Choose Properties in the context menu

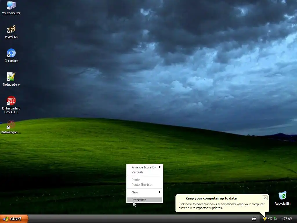[x=144, y=200]
